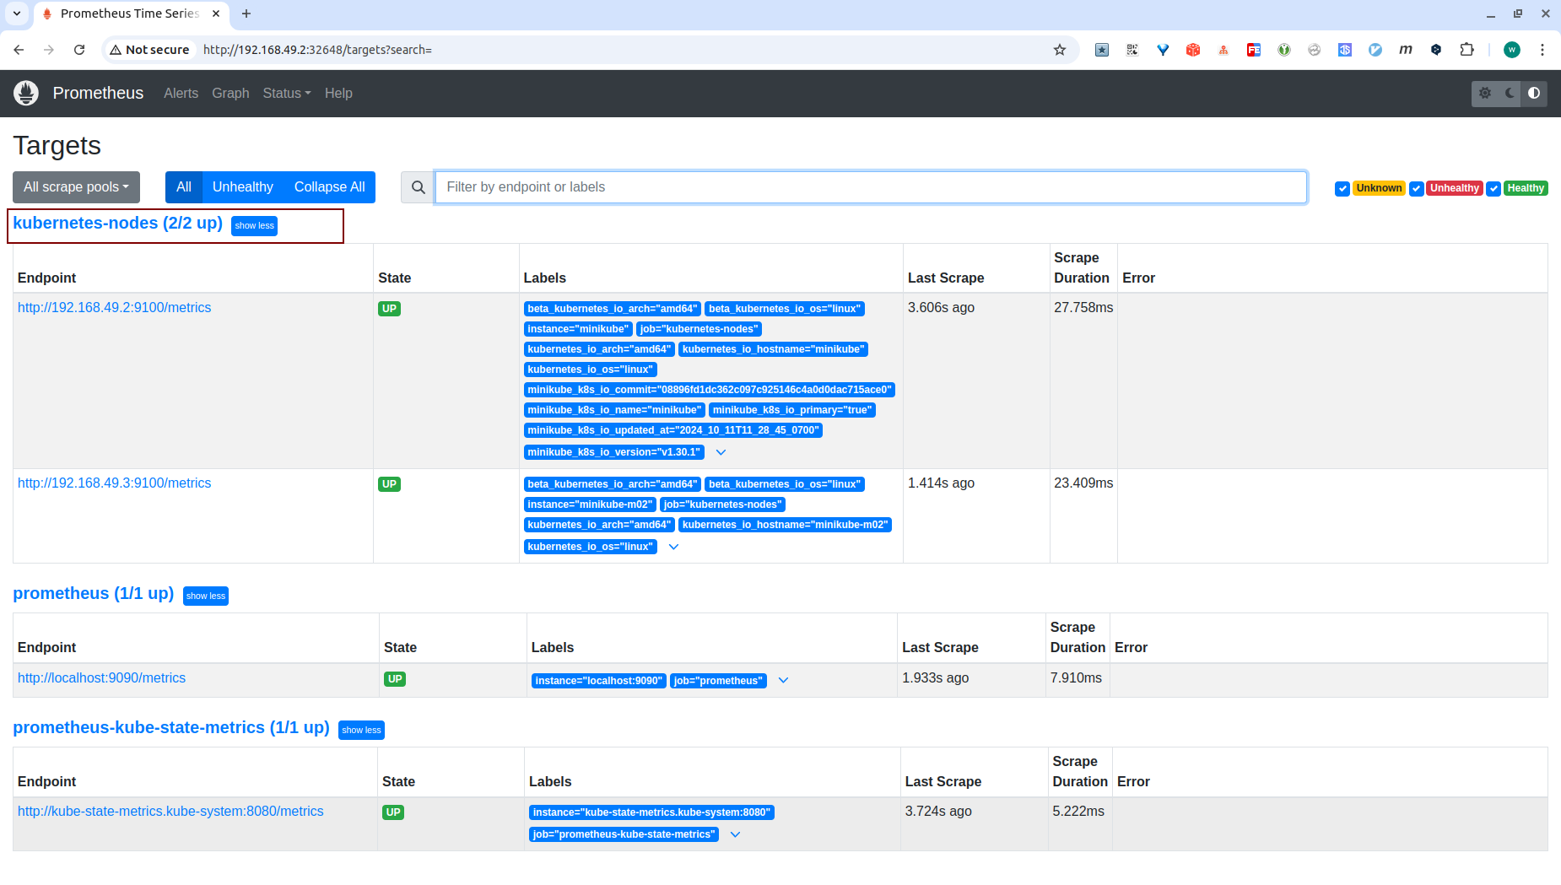Click the kubernetes-nodes (2/2 up) heading
The image size is (1561, 885).
coord(117,224)
